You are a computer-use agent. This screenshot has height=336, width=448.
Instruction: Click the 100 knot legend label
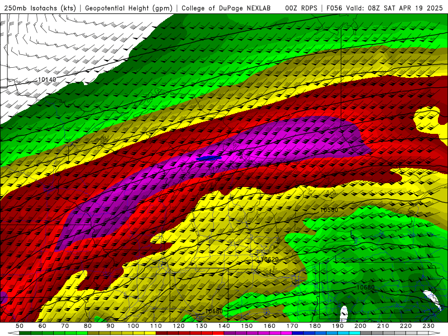(x=133, y=326)
